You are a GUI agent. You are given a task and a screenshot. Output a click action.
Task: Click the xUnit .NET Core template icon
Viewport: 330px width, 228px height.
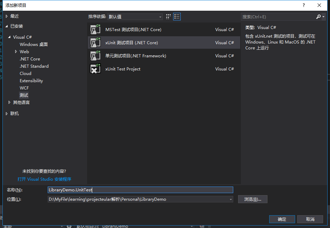(95, 42)
